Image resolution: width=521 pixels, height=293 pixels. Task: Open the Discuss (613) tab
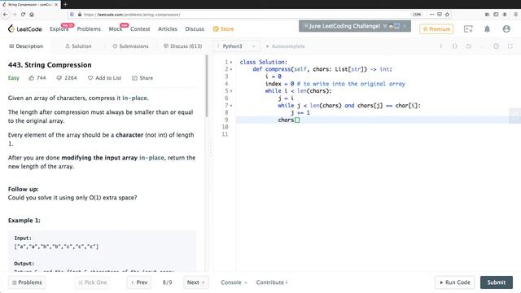coord(182,46)
